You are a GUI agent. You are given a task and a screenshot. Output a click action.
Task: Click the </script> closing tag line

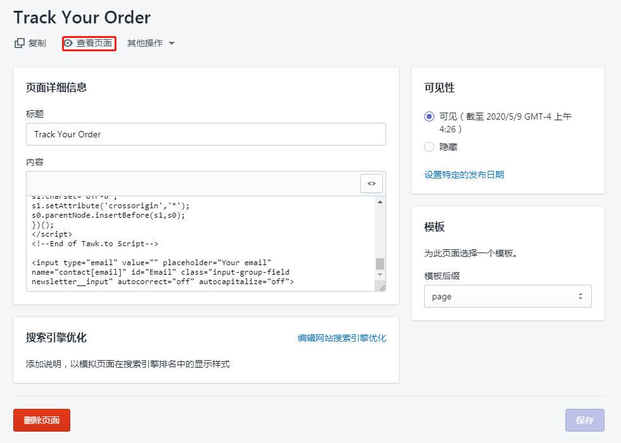(52, 234)
